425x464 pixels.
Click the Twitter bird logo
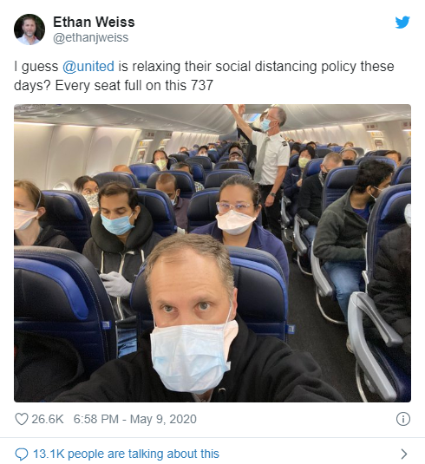point(402,23)
